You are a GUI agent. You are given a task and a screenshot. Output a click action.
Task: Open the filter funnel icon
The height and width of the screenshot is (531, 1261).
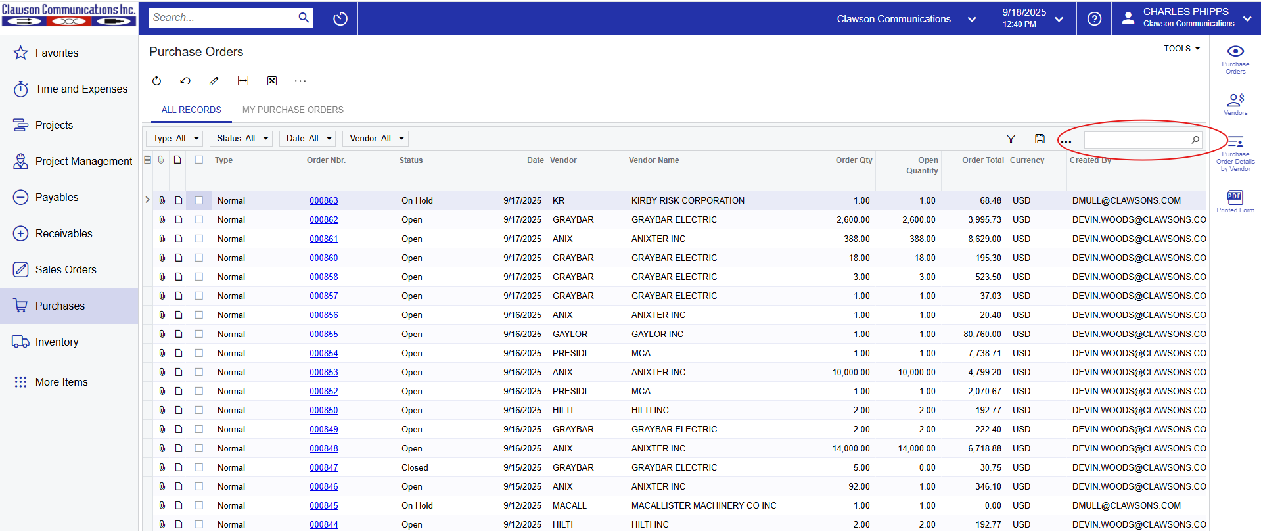[1011, 139]
